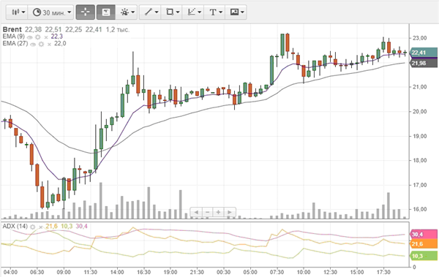The width and height of the screenshot is (439, 277).
Task: Open the angled trend analysis tool dropdown
Action: click(x=193, y=12)
